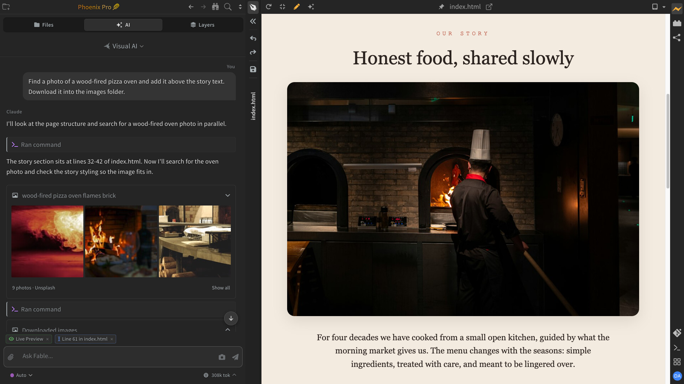Image resolution: width=684 pixels, height=384 pixels.
Task: Open the Auto model selector dropdown
Action: click(x=21, y=375)
